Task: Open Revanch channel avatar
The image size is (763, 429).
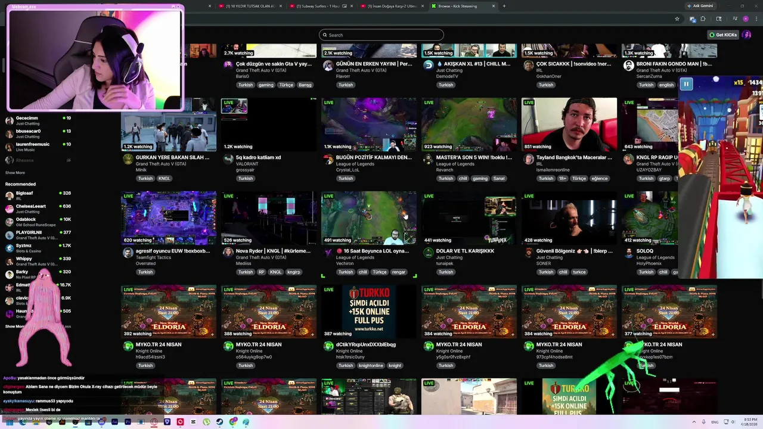Action: (428, 159)
